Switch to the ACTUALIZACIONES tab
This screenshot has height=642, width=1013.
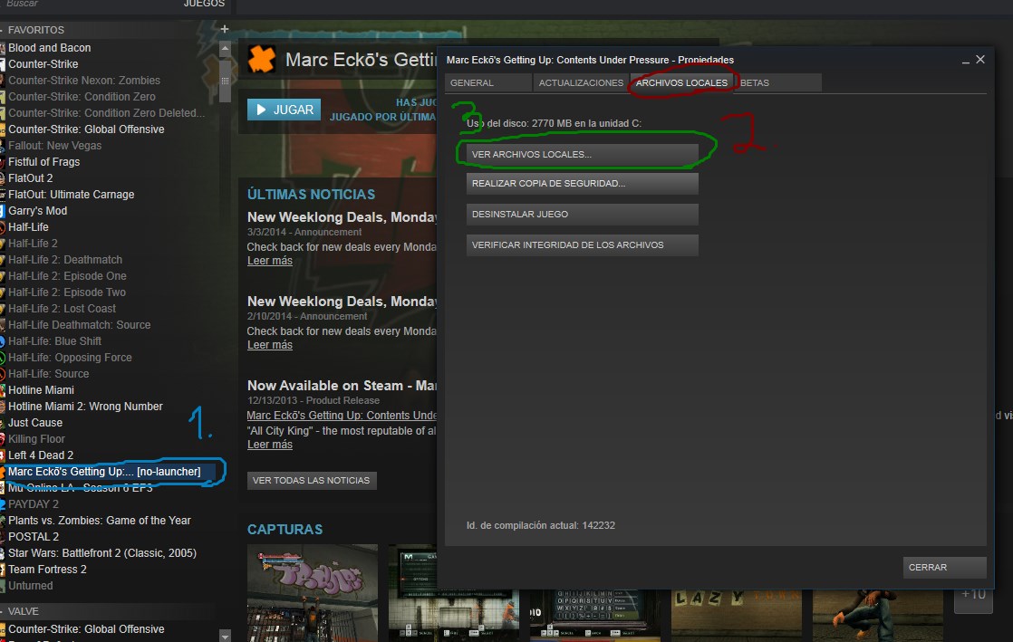[x=581, y=82]
